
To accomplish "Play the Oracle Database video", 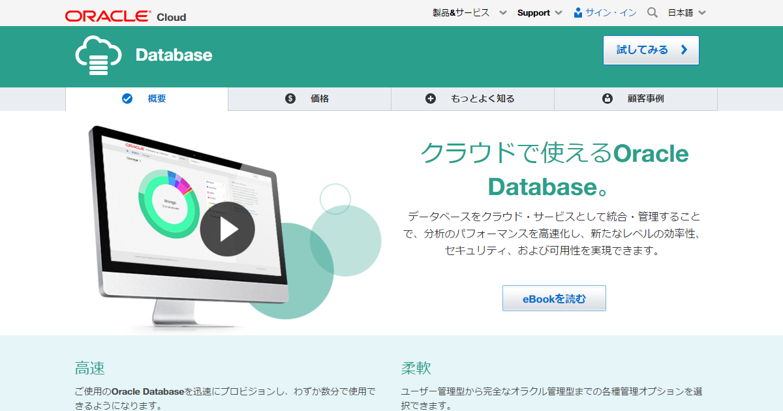I will pos(227,230).
